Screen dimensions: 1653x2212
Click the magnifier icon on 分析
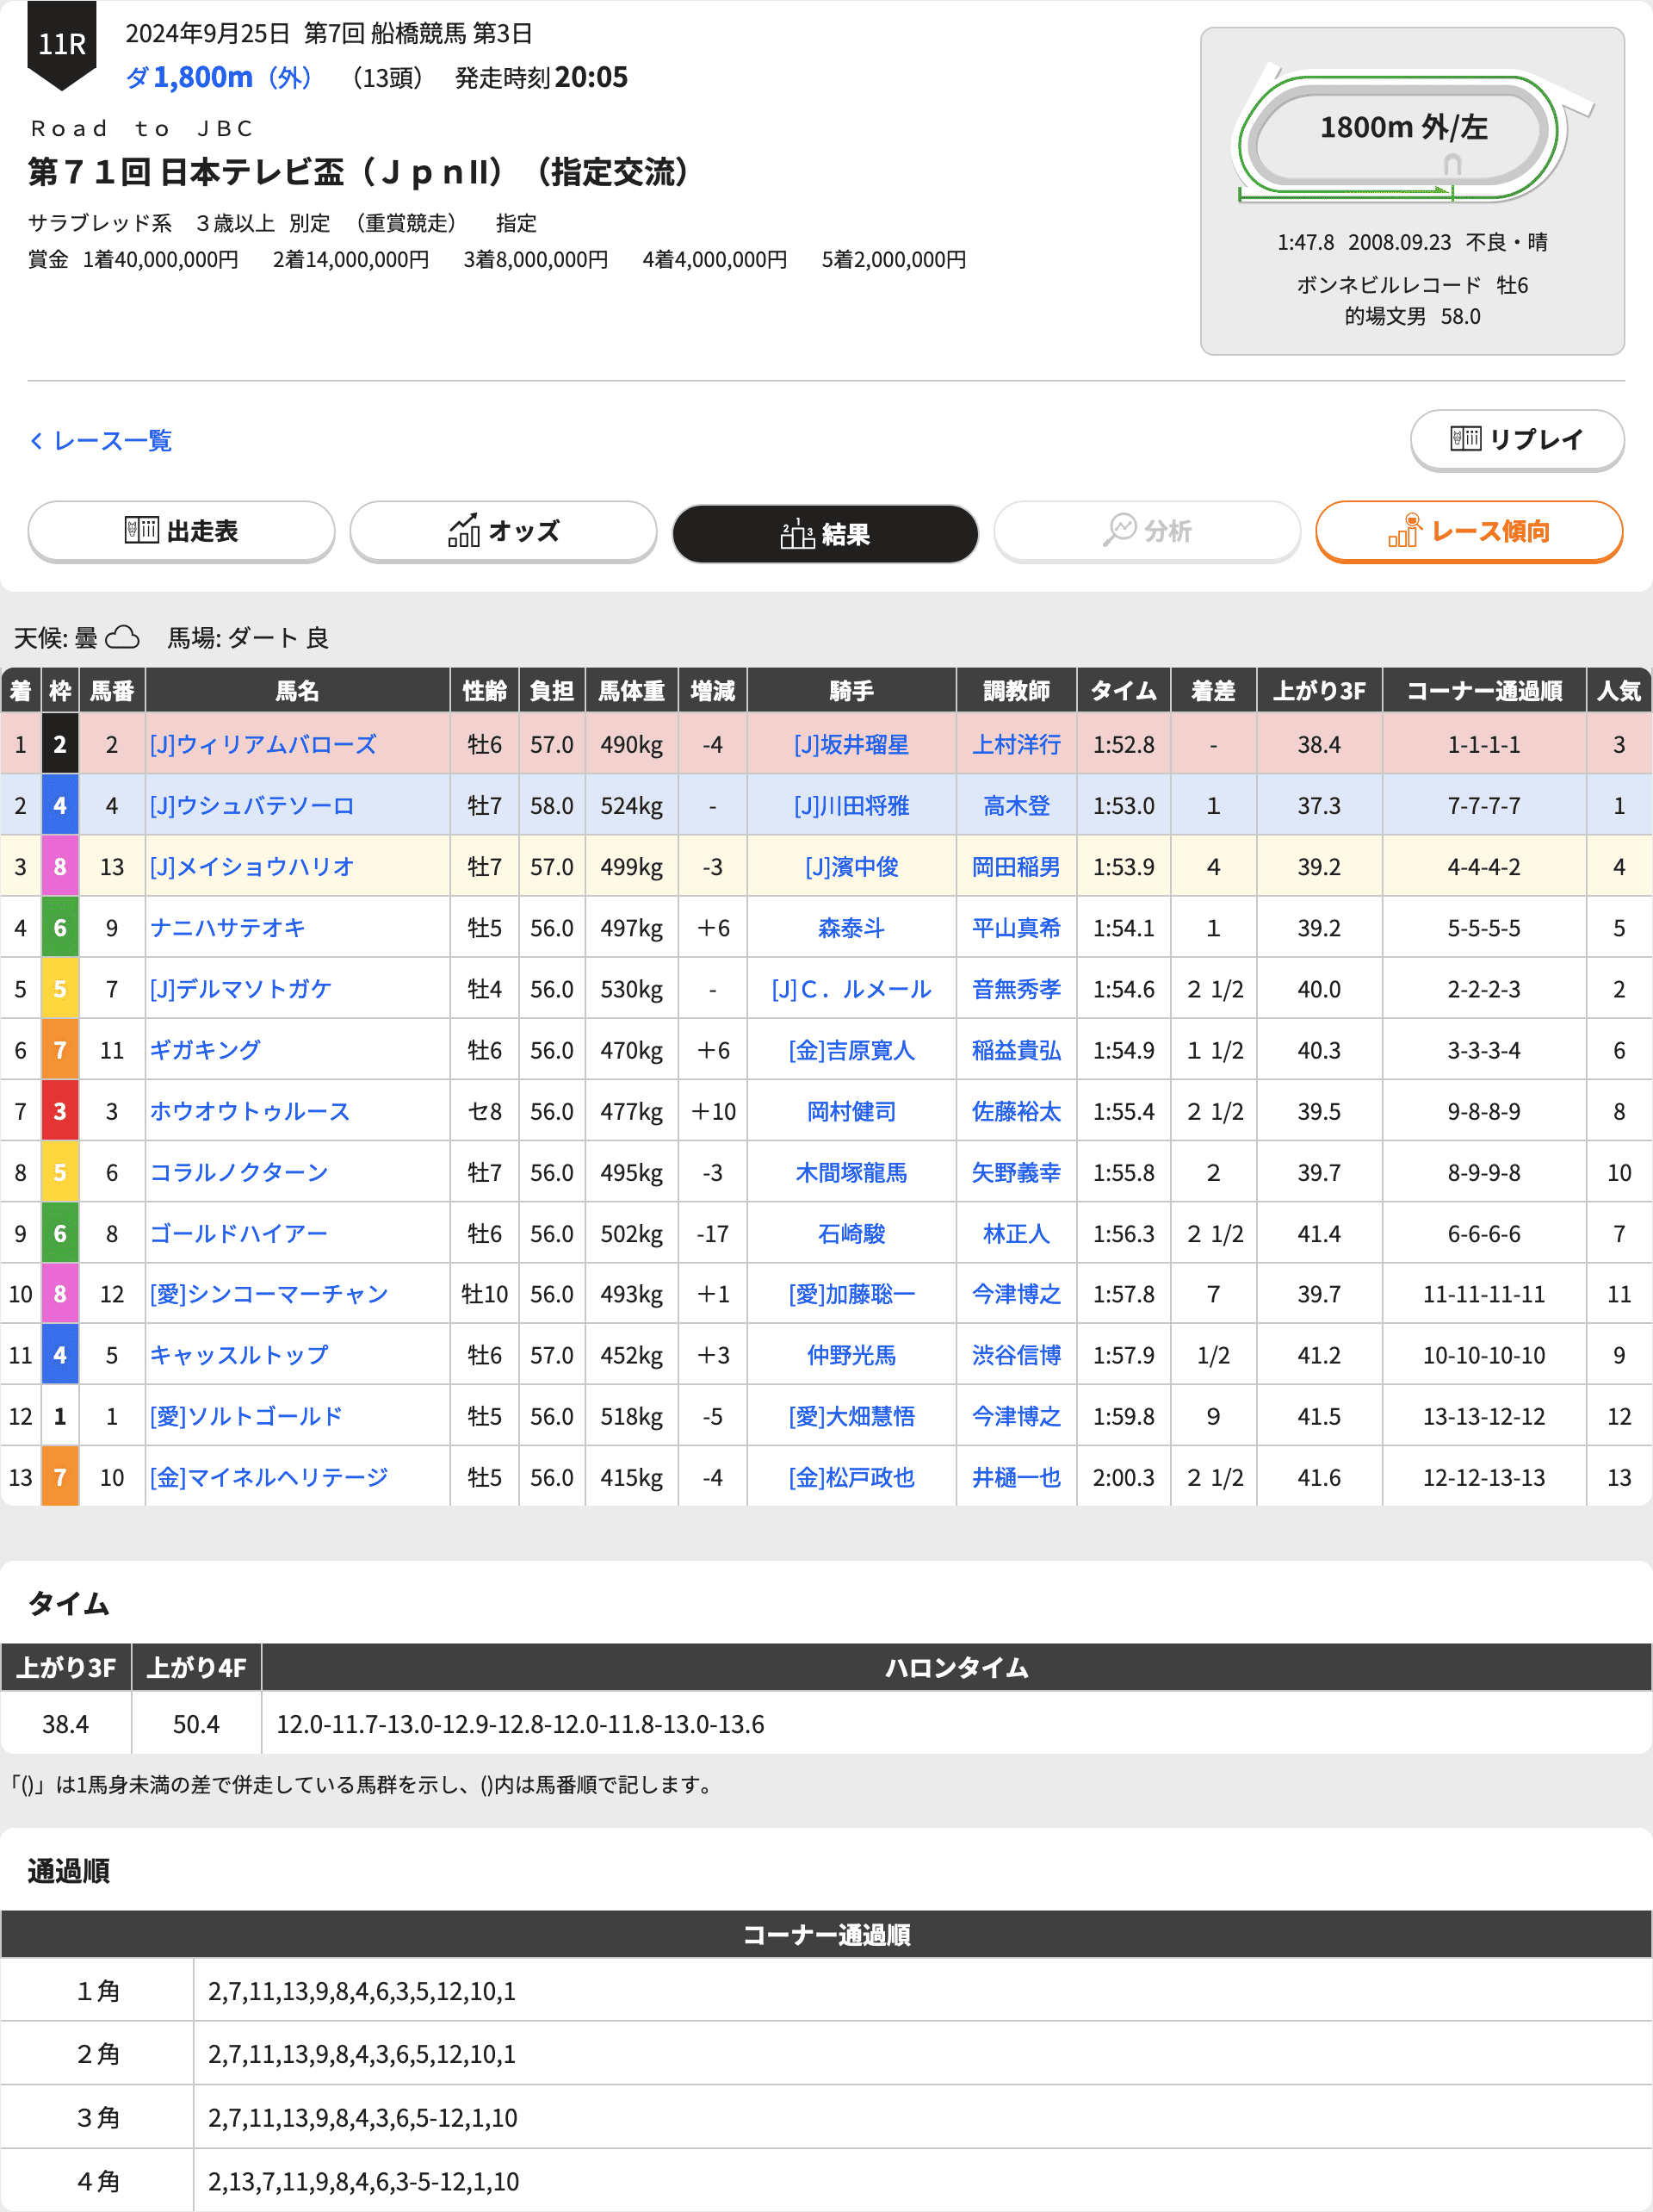pos(1119,530)
